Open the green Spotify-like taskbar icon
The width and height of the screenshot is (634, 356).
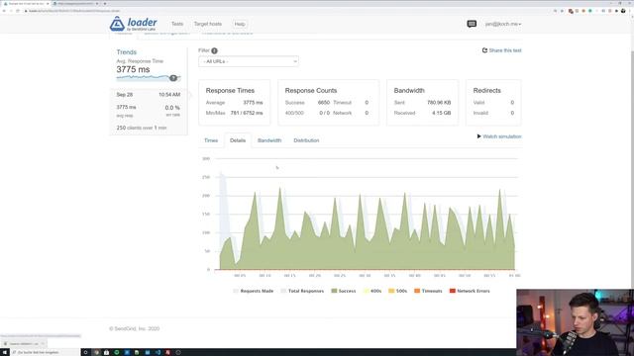point(117,352)
